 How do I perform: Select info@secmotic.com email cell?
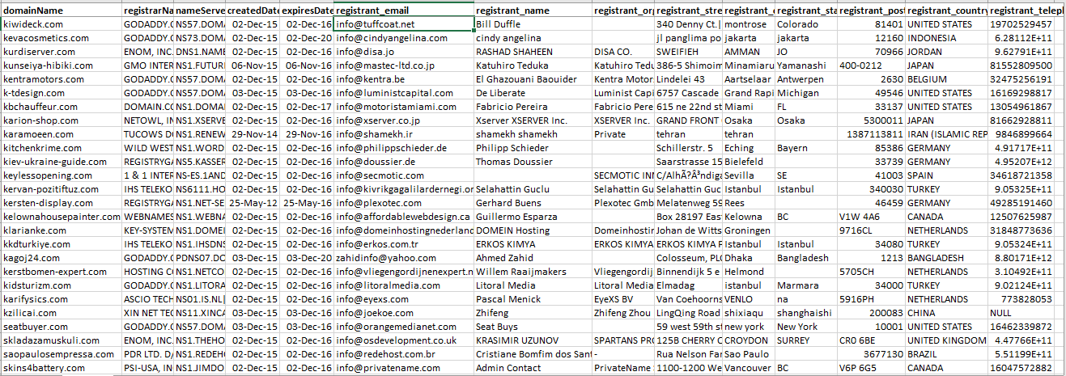(403, 175)
